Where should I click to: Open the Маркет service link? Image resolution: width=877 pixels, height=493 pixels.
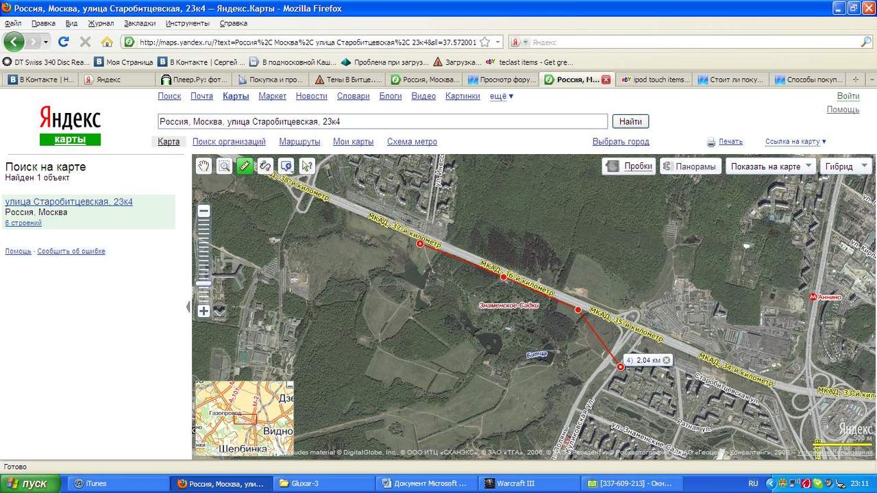272,96
